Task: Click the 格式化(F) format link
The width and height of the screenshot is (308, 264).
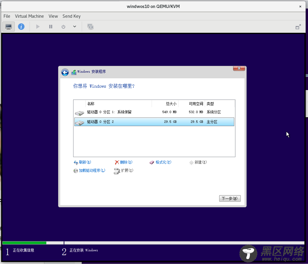Action: [x=163, y=162]
